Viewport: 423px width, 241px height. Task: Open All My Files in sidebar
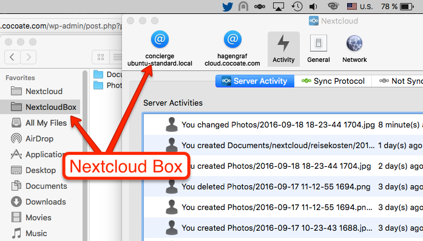(x=40, y=123)
